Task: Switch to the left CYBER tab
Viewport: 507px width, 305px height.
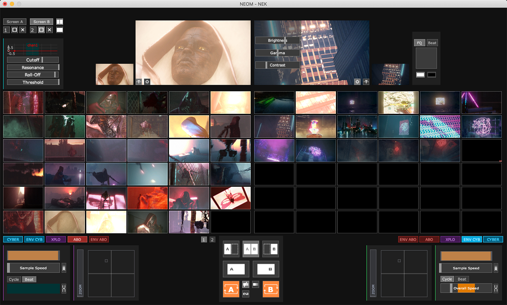Action: (x=13, y=239)
